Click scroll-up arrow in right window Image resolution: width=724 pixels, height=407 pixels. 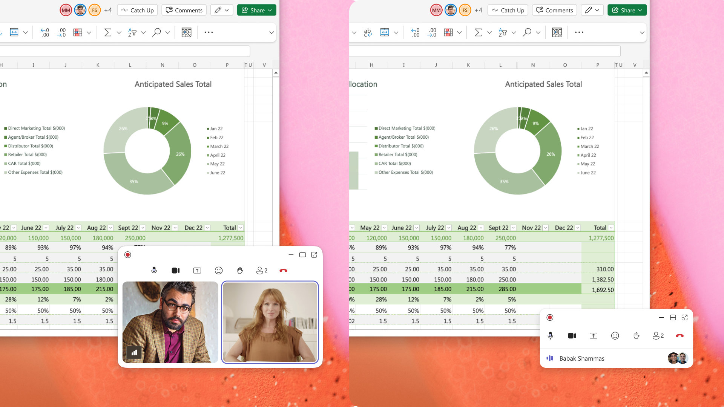coord(646,73)
